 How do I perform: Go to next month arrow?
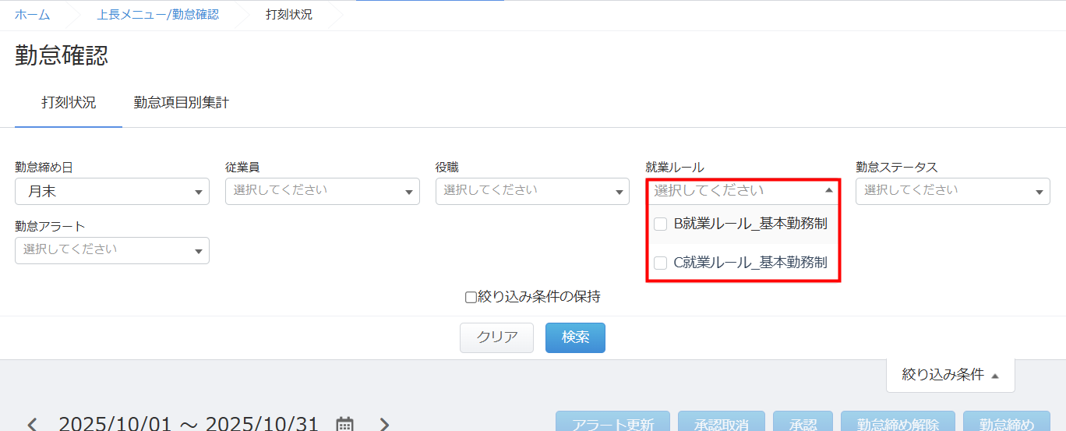pos(384,424)
